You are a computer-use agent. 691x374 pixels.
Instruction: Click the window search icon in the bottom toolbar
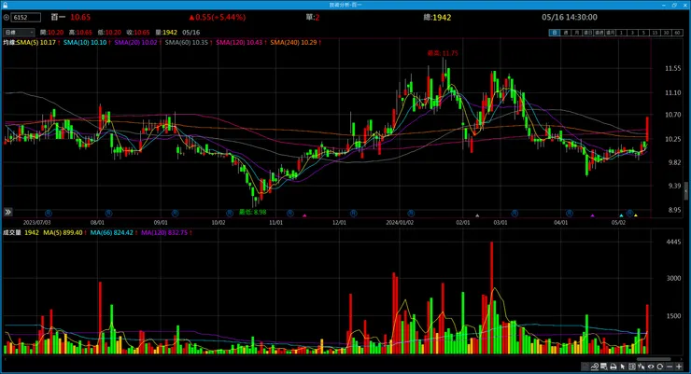point(604,367)
